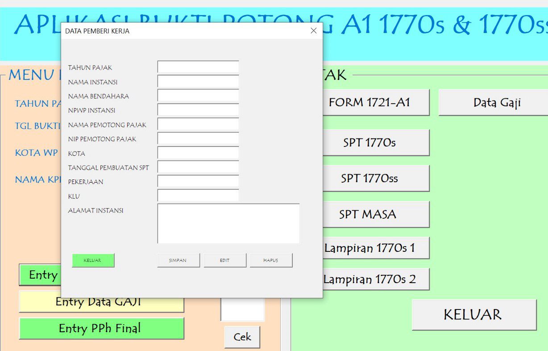The image size is (548, 351).
Task: Select the Nama Bendahara field
Action: (x=198, y=96)
